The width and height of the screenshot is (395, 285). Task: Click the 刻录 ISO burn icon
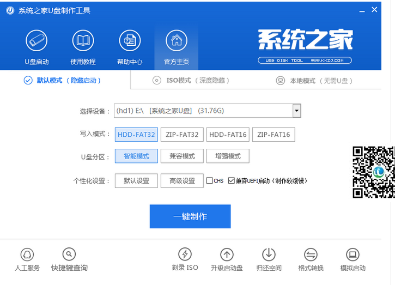tap(185, 254)
